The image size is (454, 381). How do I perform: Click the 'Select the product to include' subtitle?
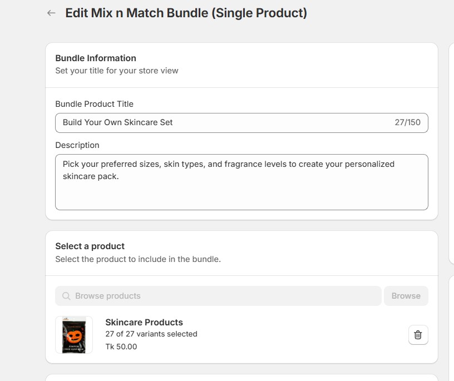[x=137, y=259]
